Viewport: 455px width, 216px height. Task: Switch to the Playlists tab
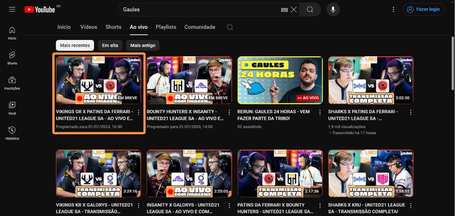[166, 27]
